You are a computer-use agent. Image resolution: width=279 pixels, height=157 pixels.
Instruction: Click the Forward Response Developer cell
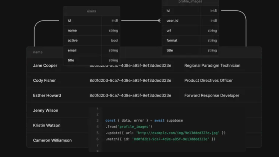212,95
